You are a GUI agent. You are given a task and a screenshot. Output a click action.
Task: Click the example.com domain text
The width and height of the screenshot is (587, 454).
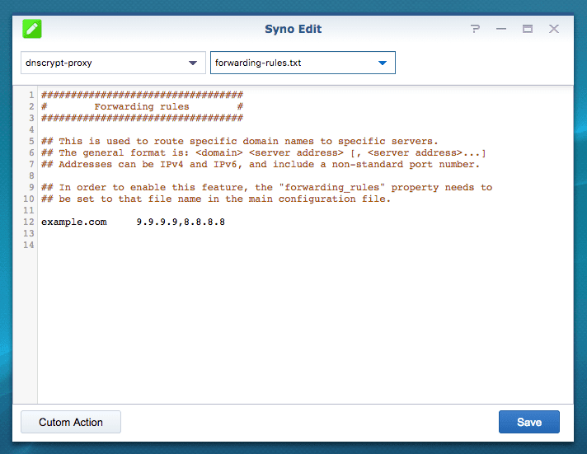pyautogui.click(x=73, y=222)
